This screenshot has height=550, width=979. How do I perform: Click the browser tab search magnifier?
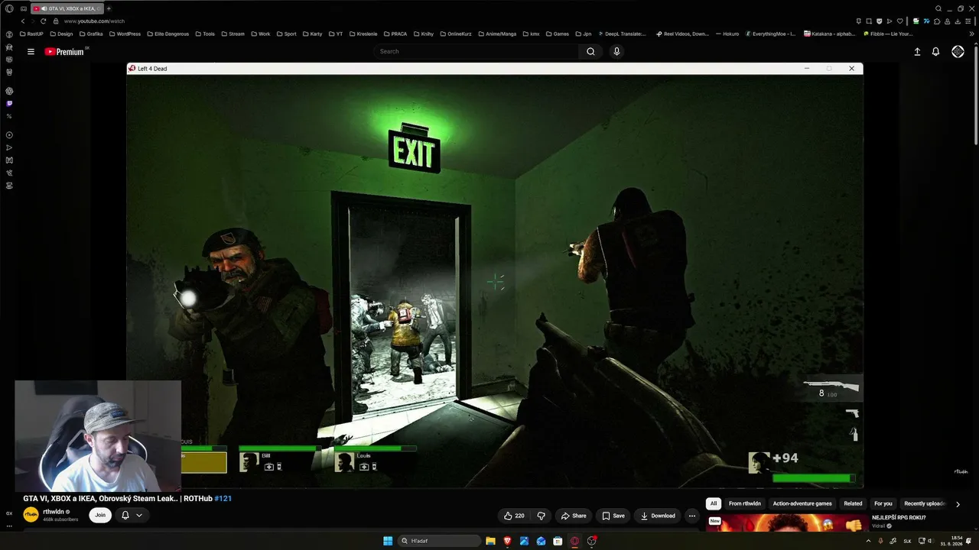(x=938, y=8)
